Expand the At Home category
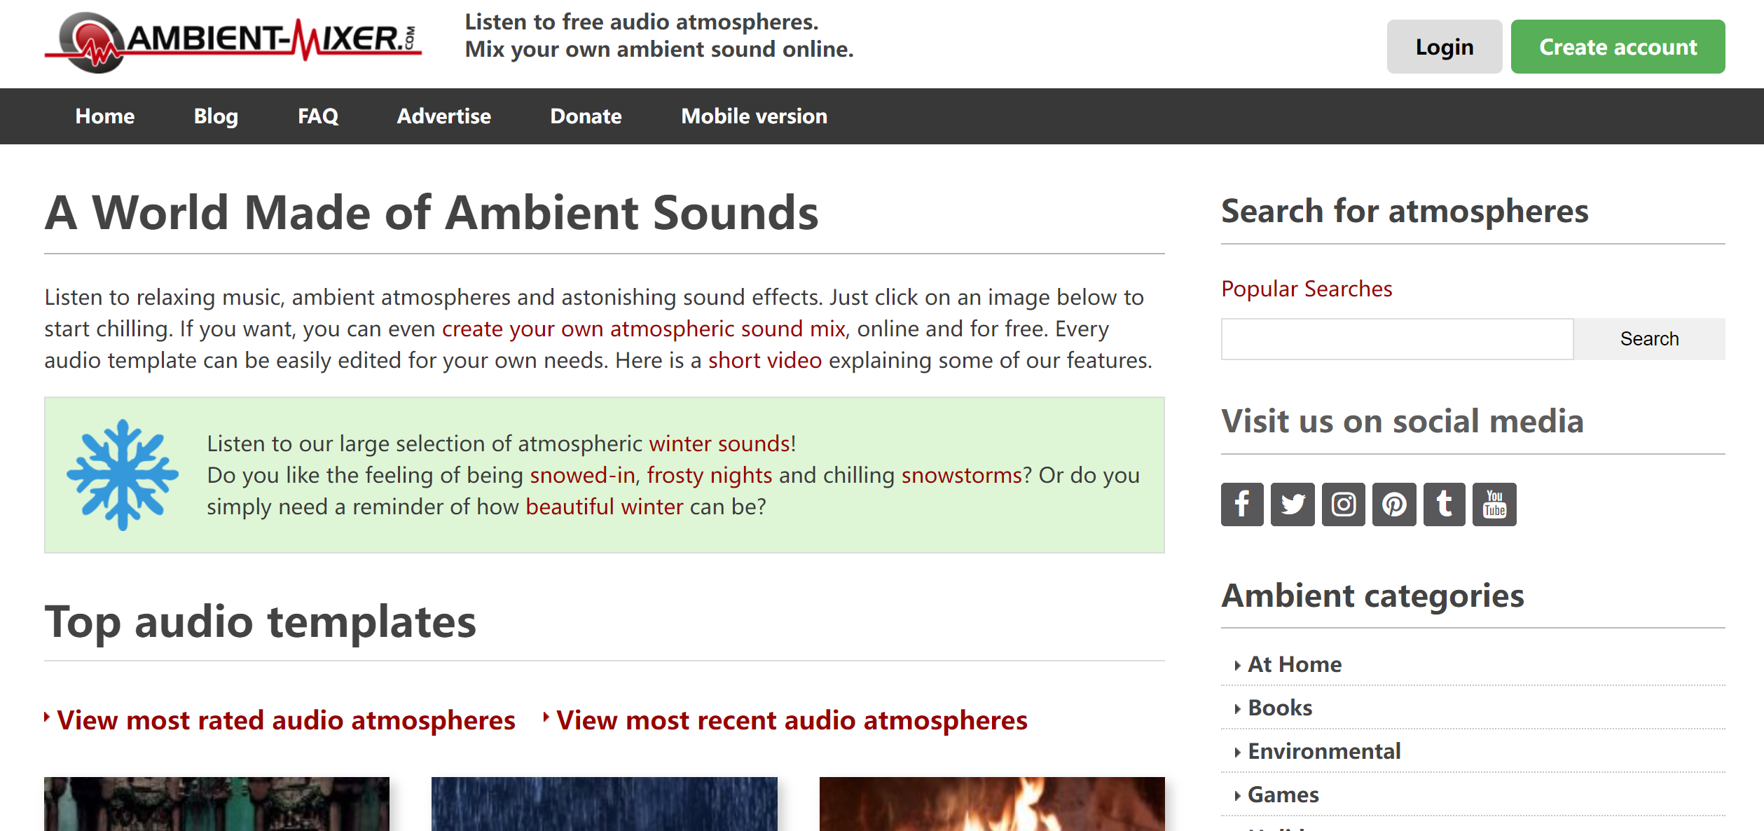Screen dimensions: 1764x831 tap(1294, 664)
